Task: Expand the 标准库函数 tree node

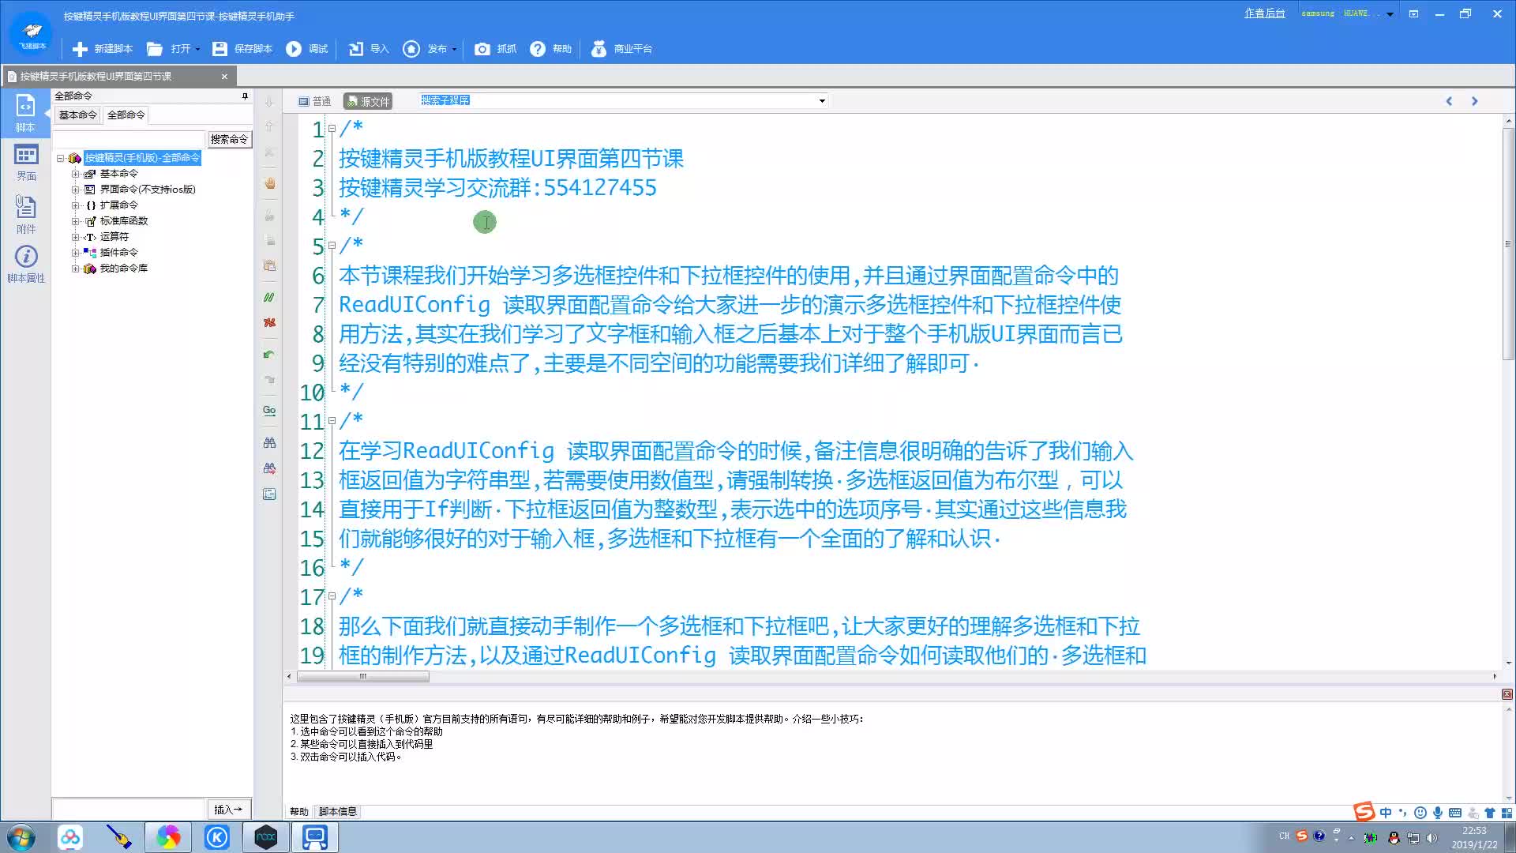Action: click(x=76, y=221)
